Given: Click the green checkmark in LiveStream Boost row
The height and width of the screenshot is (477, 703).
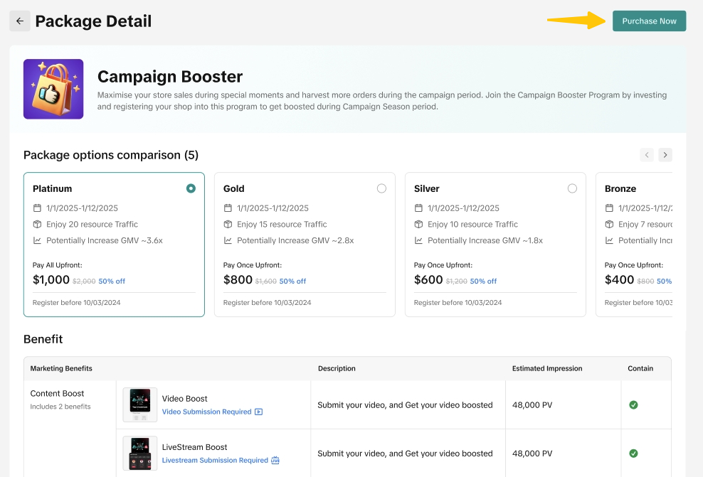Looking at the screenshot, I should pyautogui.click(x=633, y=453).
